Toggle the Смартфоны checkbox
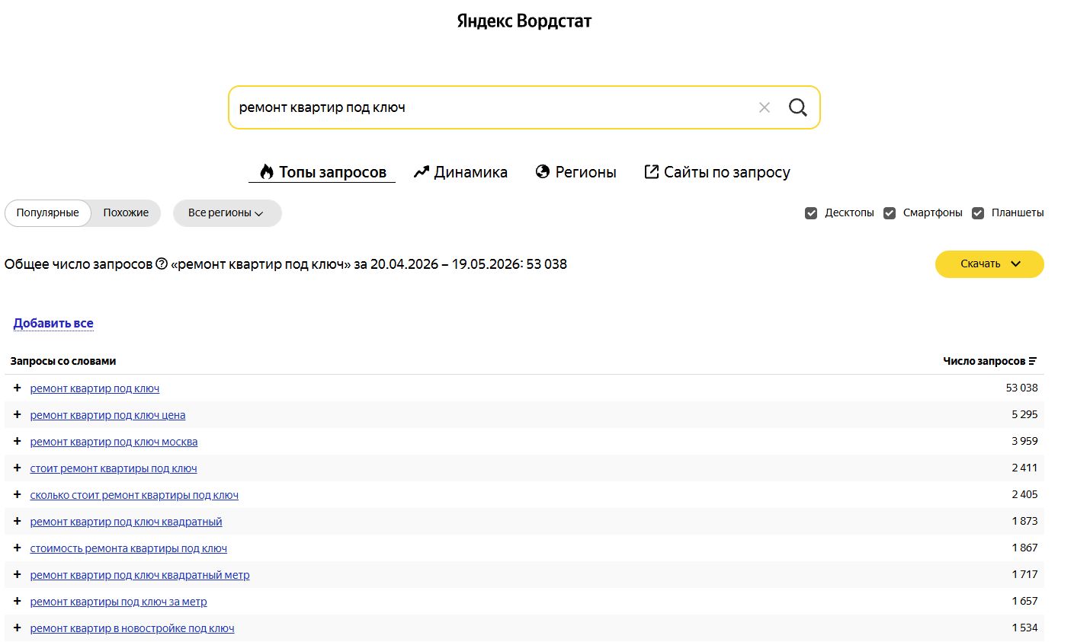The width and height of the screenshot is (1074, 642). [x=890, y=213]
